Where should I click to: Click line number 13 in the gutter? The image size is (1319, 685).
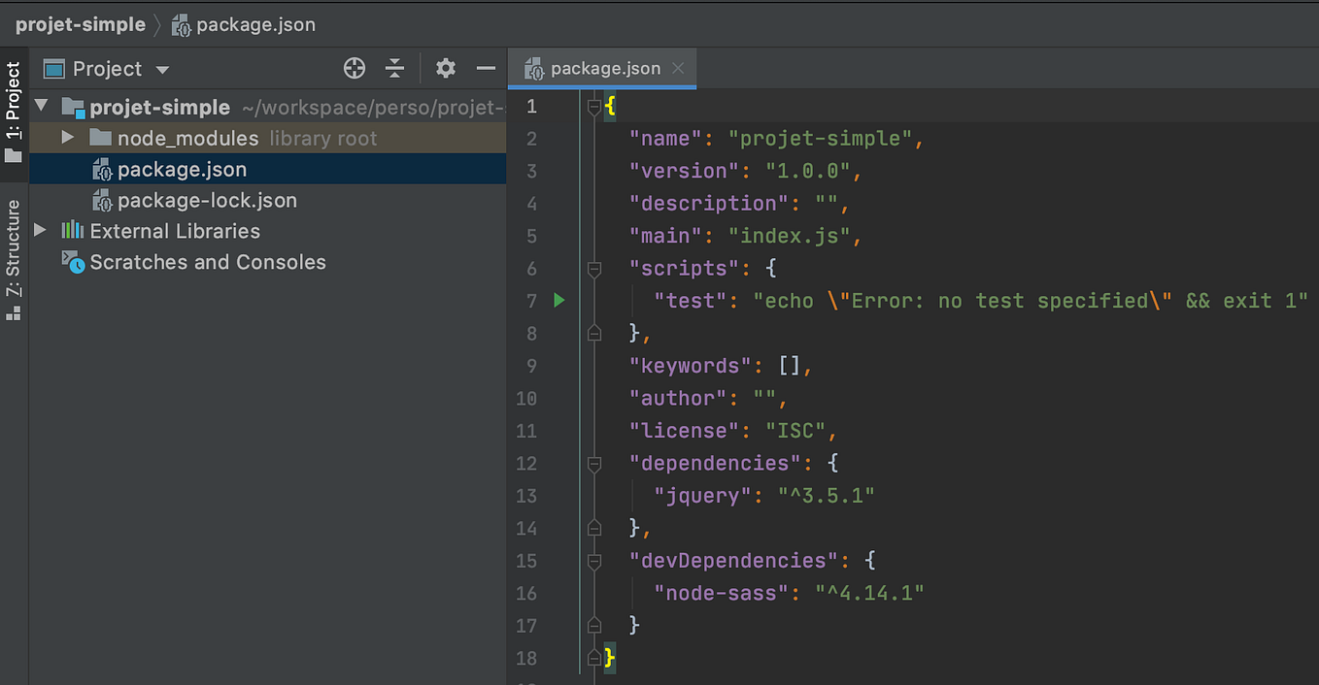[x=526, y=496]
